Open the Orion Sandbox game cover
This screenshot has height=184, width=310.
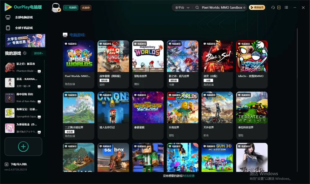(113, 108)
